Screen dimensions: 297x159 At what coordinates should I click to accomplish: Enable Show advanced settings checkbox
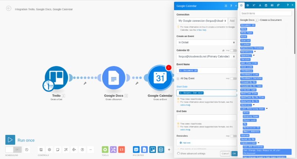coord(179,153)
